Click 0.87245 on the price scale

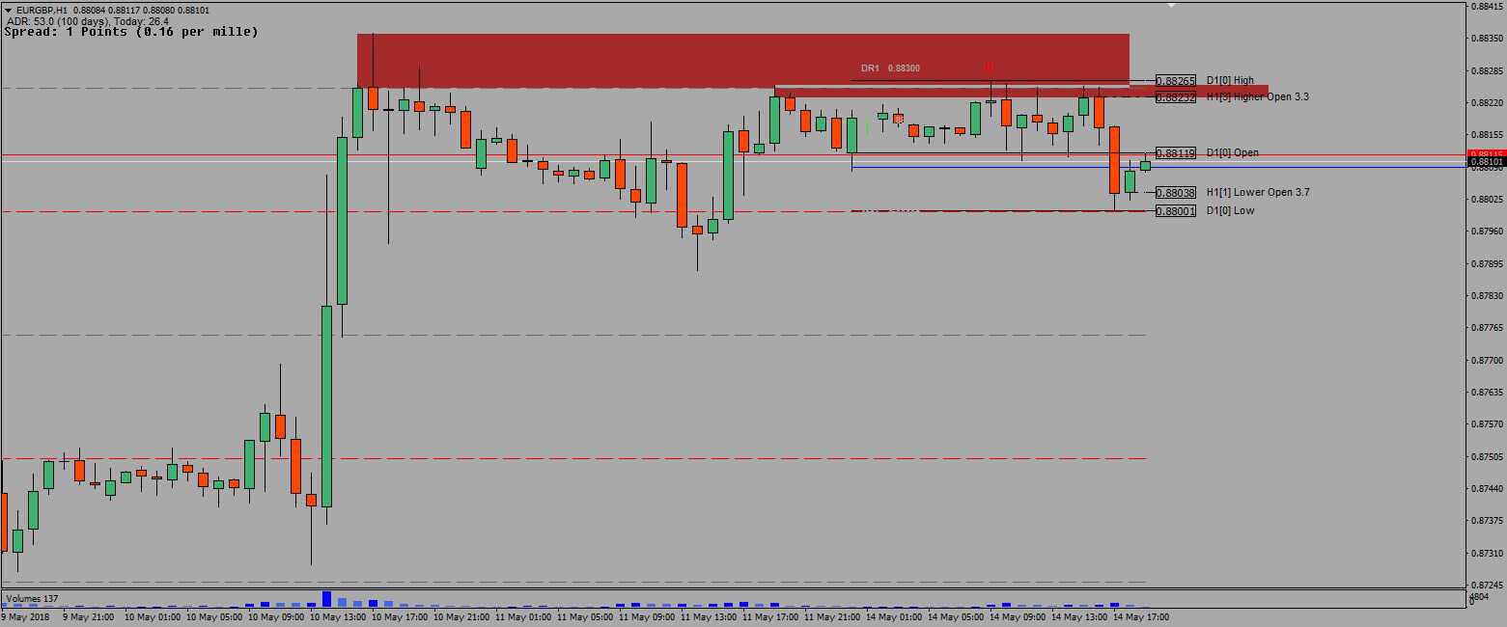(x=1487, y=586)
